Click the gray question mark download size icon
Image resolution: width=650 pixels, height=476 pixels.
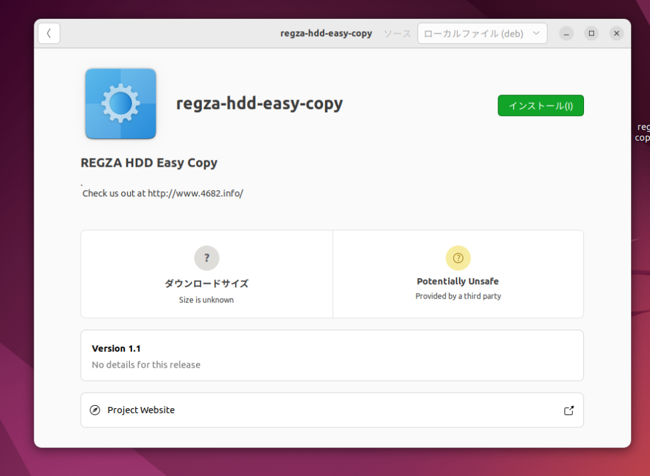click(x=206, y=258)
